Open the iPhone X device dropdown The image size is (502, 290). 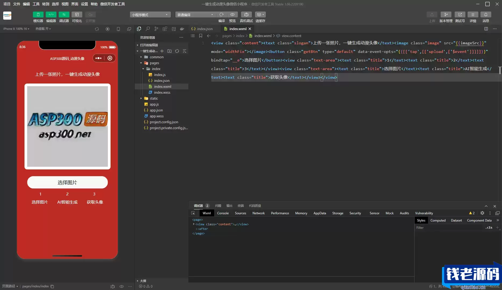(16, 29)
